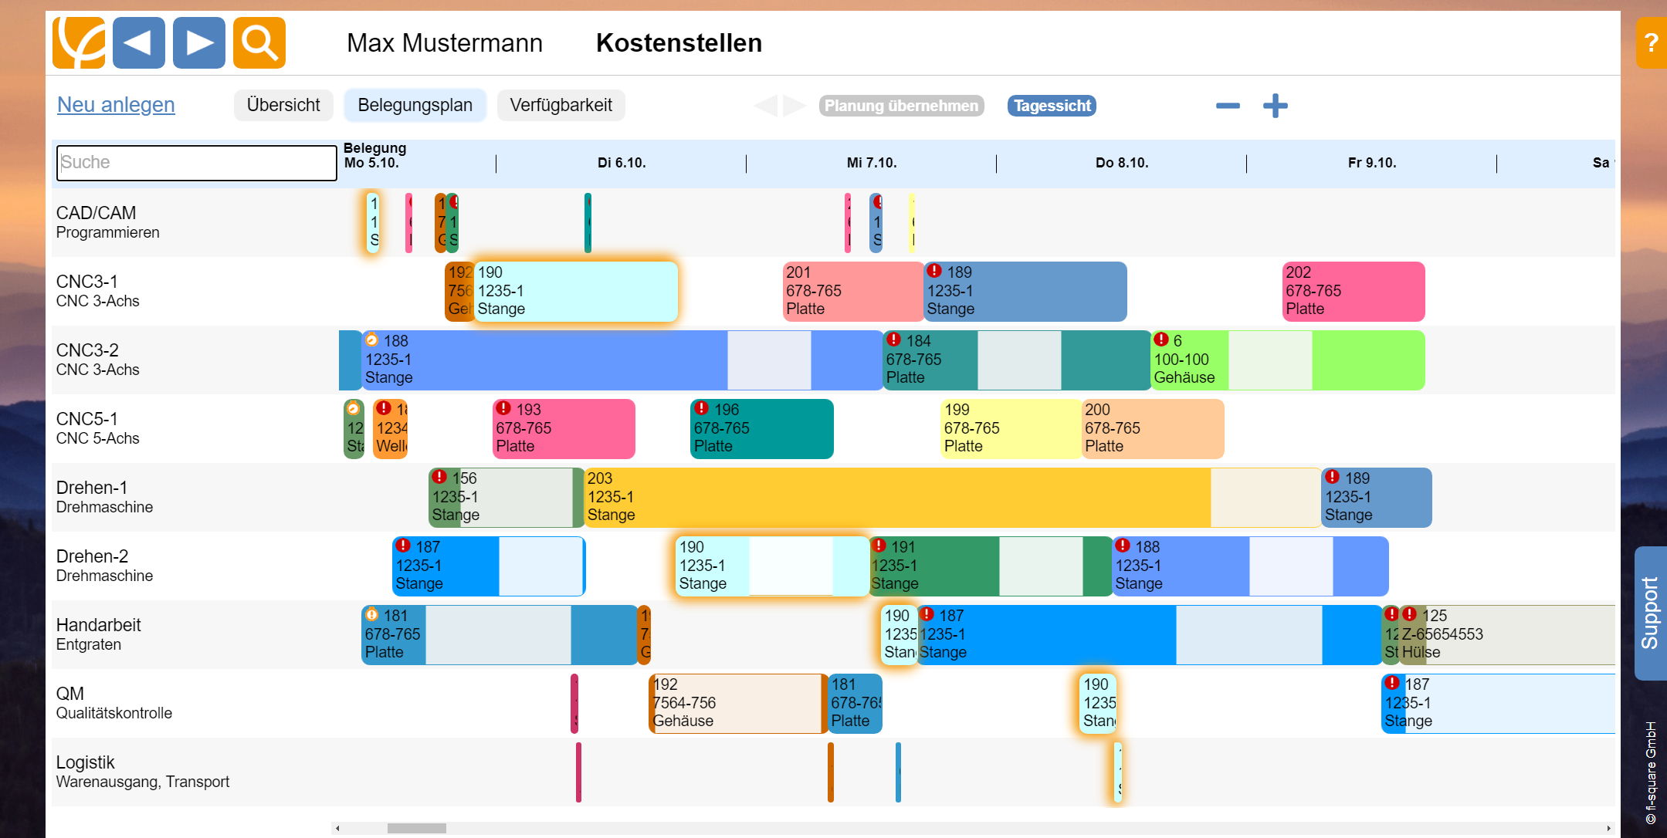Screen dimensions: 1667x838
Task: Zoom out timeline with the minus icon
Action: click(x=1228, y=106)
